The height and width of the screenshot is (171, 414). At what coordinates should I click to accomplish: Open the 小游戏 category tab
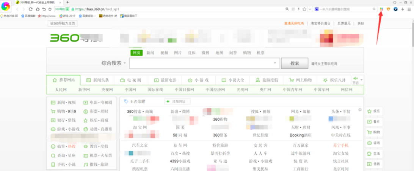pos(199,80)
